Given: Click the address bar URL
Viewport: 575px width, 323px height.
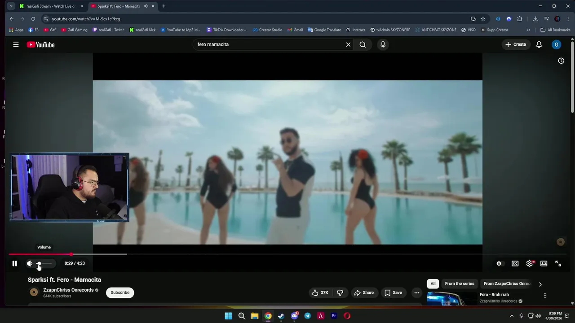Looking at the screenshot, I should click(x=86, y=19).
